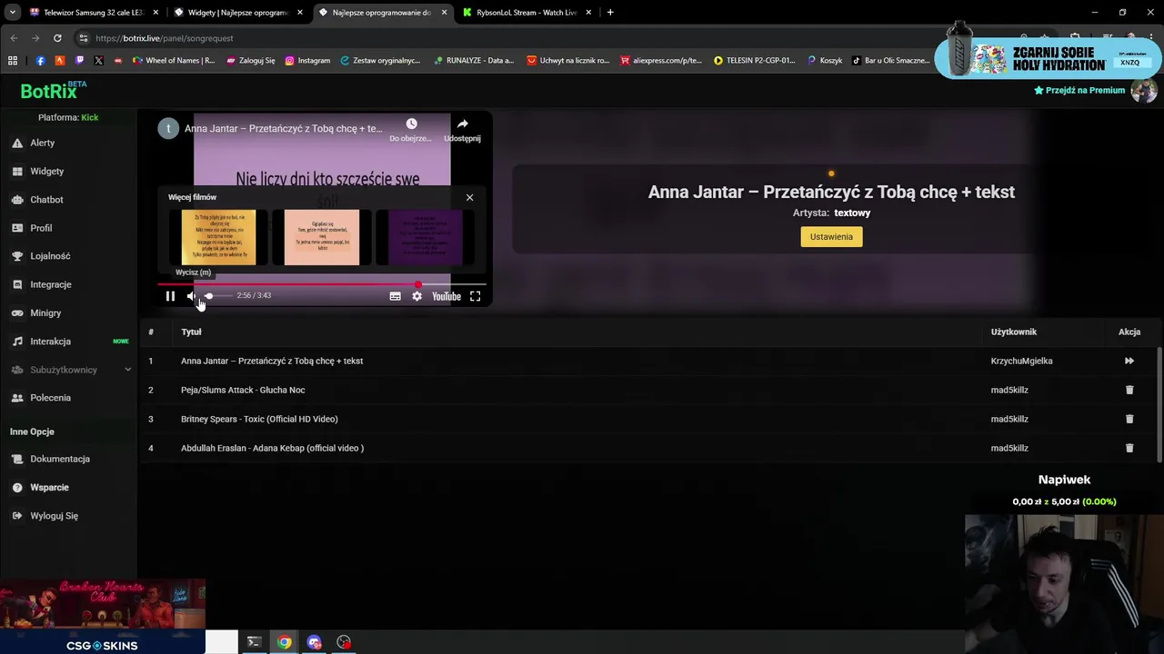Open Chrome from the taskbar

pyautogui.click(x=285, y=642)
